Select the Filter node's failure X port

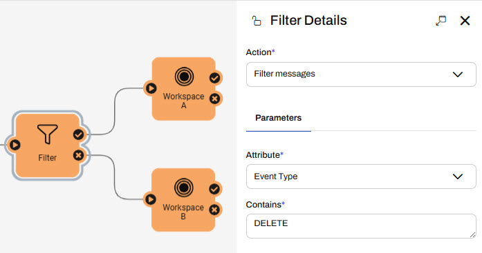click(x=79, y=155)
